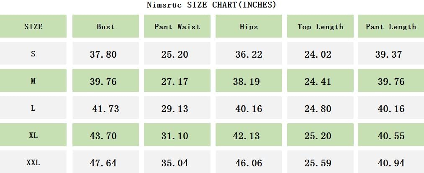Click the Hips column header
424x173 pixels.
(249, 27)
